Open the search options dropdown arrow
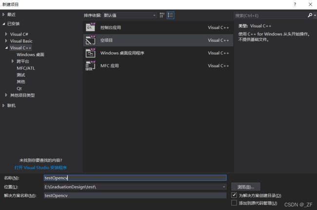 pos(315,15)
